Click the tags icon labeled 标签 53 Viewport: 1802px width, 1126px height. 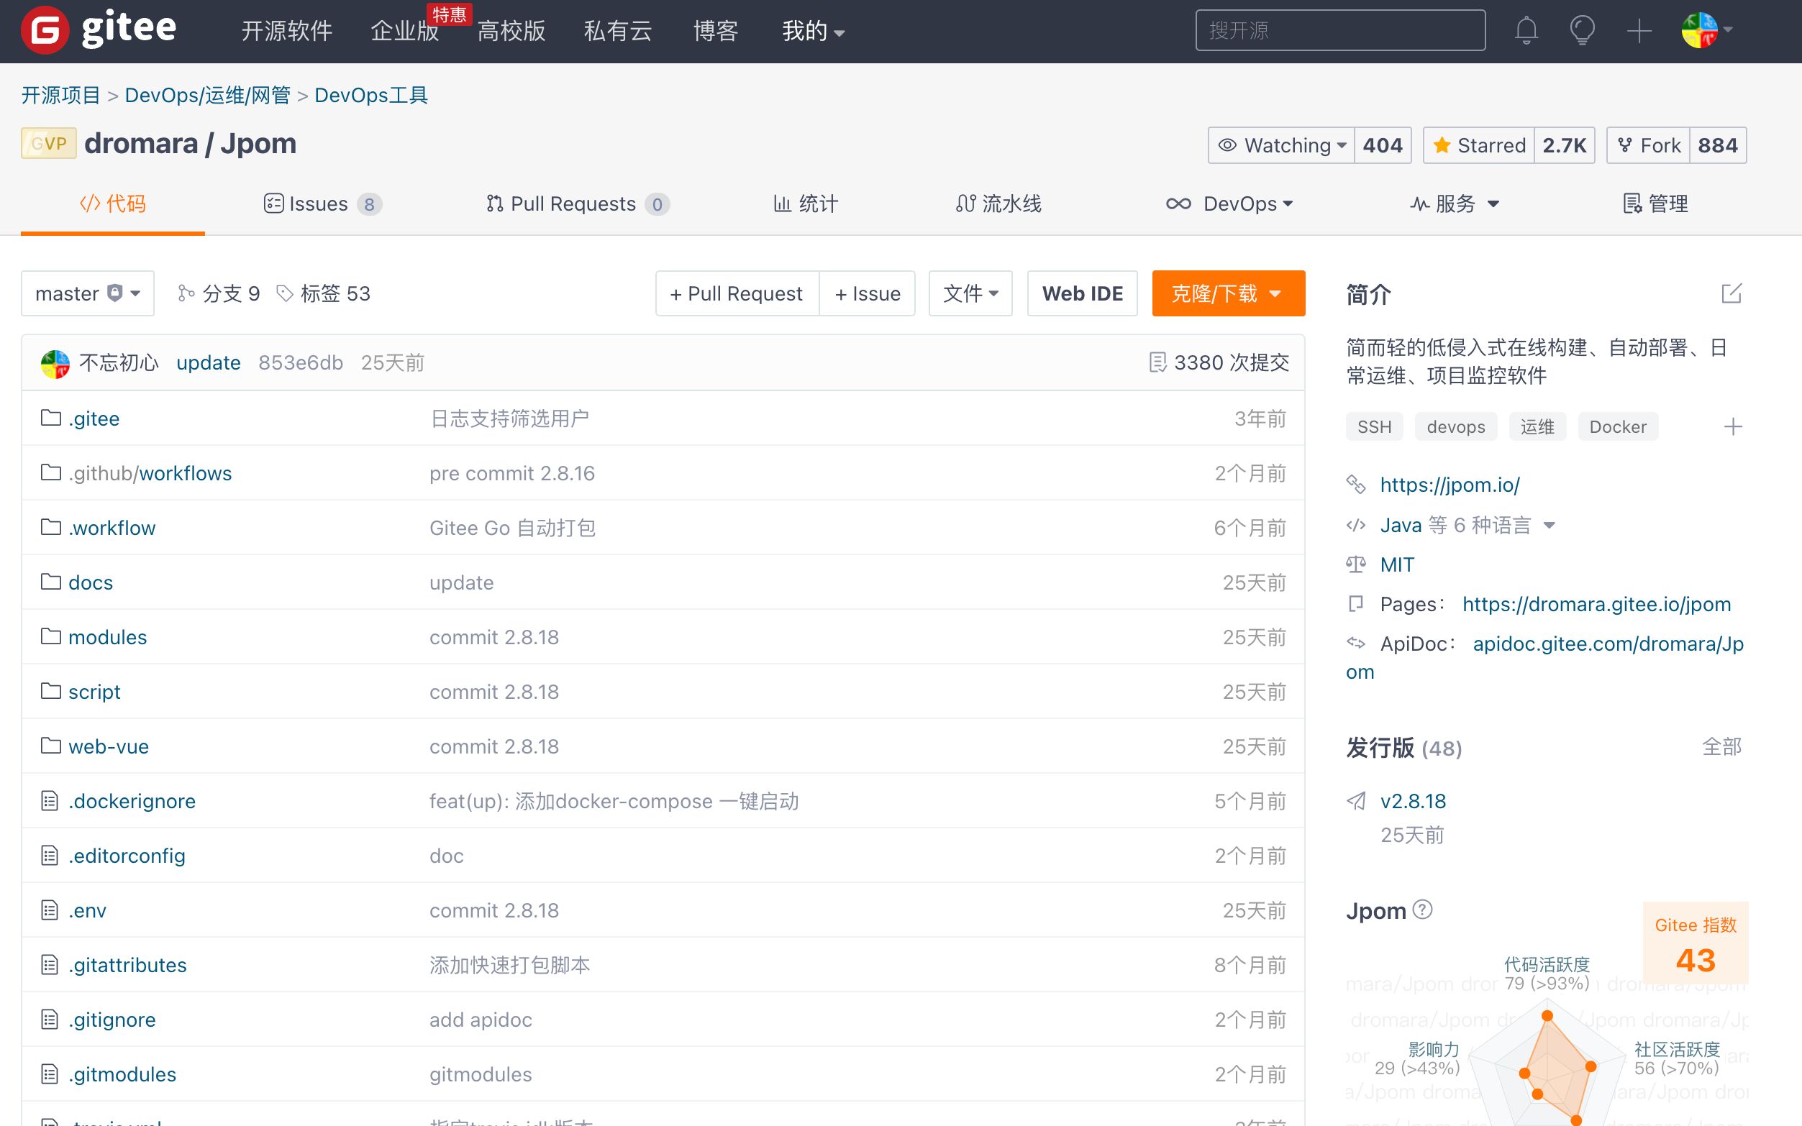click(284, 293)
